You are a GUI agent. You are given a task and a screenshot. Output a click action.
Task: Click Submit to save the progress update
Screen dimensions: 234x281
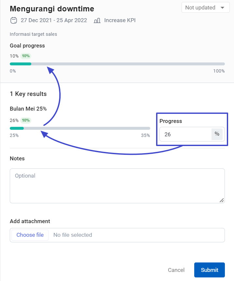(209, 270)
